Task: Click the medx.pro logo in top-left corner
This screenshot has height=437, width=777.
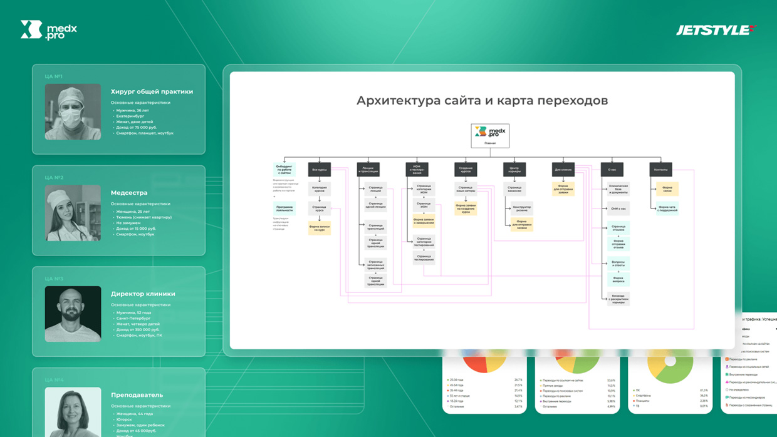Action: 49,30
